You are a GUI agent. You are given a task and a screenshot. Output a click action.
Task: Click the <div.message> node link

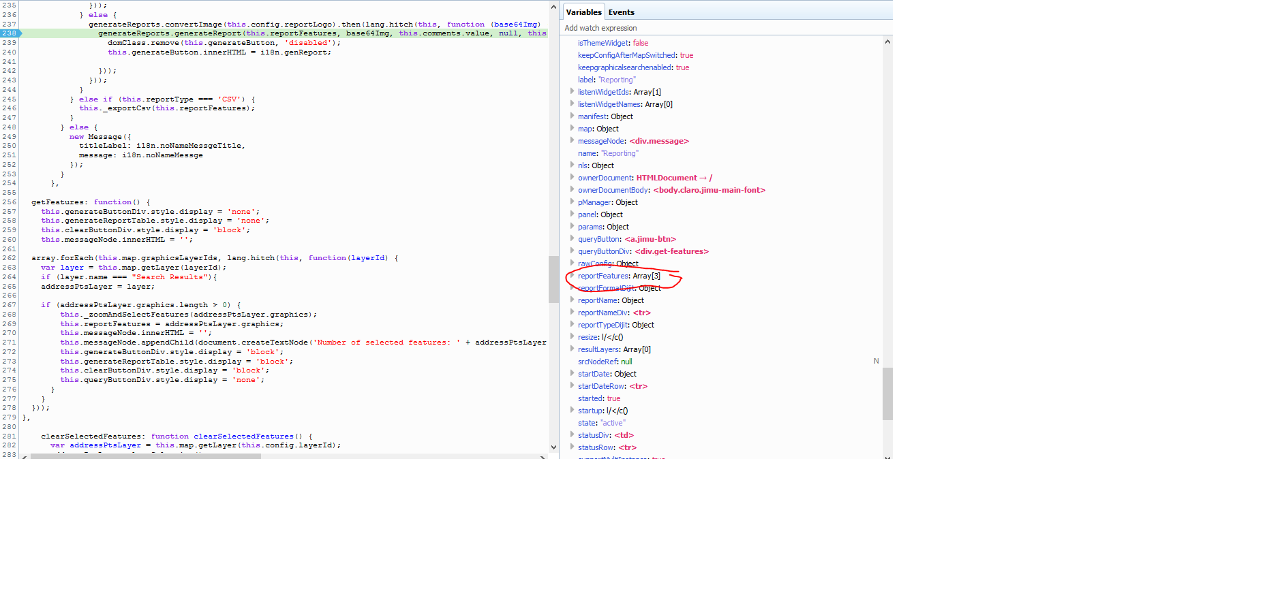click(659, 141)
